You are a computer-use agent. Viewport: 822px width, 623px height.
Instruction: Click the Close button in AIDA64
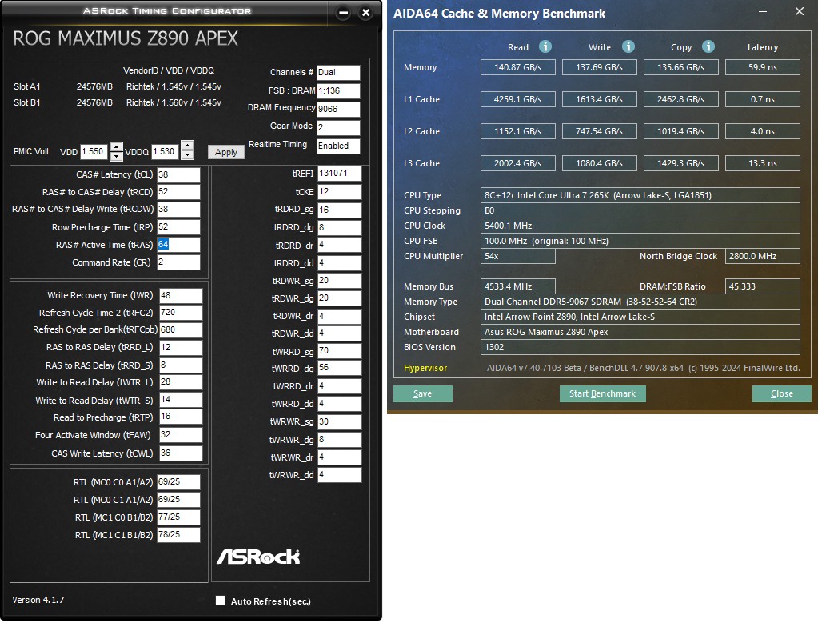pos(781,393)
